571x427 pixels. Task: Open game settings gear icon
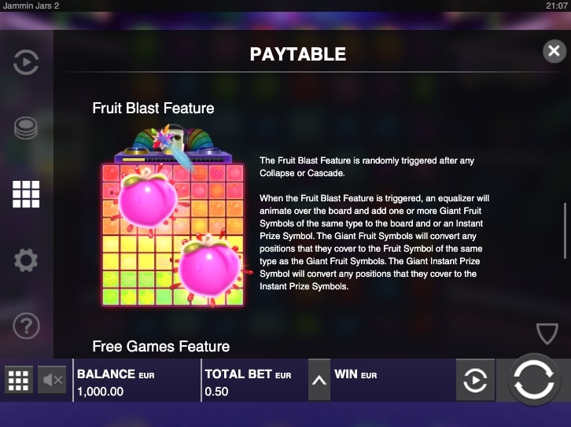(x=26, y=260)
